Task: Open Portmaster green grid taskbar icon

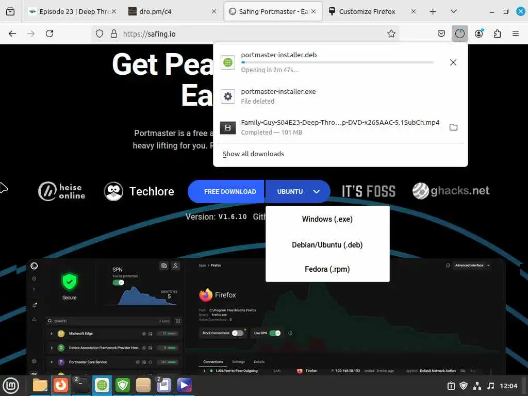Action: [102, 386]
